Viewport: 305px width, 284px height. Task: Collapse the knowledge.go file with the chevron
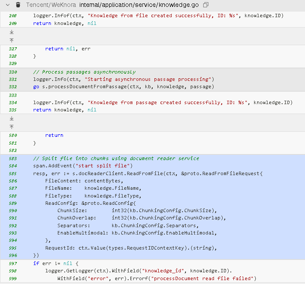(x=8, y=5)
